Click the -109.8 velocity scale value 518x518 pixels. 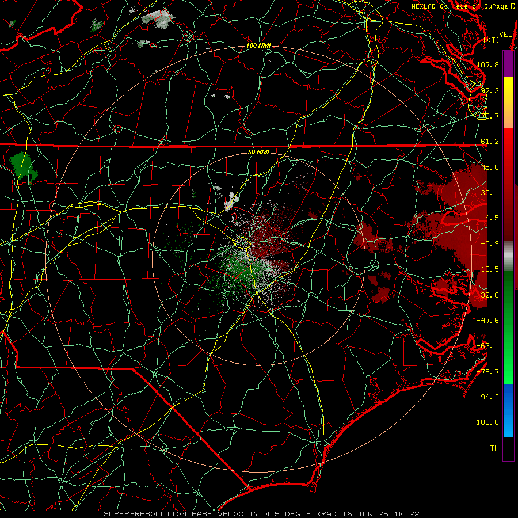click(485, 422)
